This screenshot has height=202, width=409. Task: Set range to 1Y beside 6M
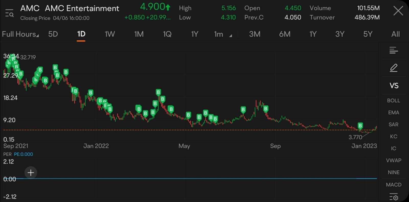click(313, 34)
